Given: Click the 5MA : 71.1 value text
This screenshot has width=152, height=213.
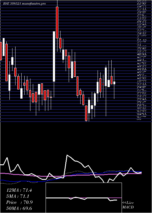Looking at the screenshot, I should 18,196.
